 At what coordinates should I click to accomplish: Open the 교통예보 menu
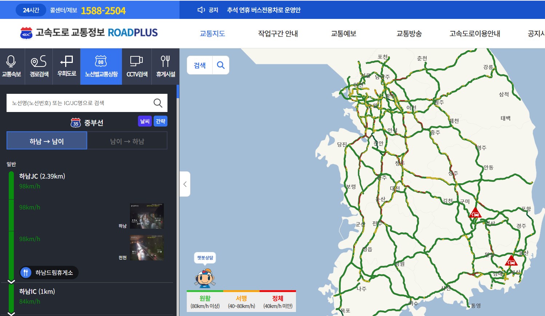coord(343,33)
